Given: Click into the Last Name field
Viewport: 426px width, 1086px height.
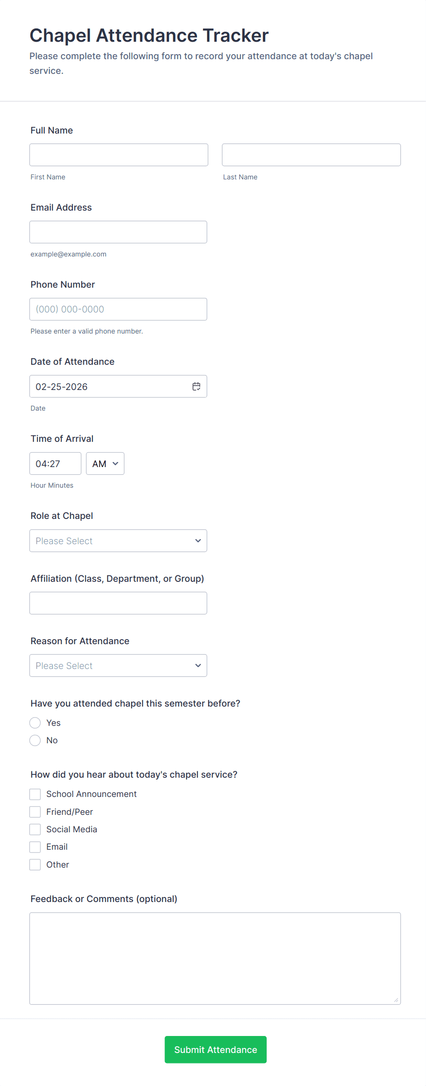Looking at the screenshot, I should tap(311, 155).
